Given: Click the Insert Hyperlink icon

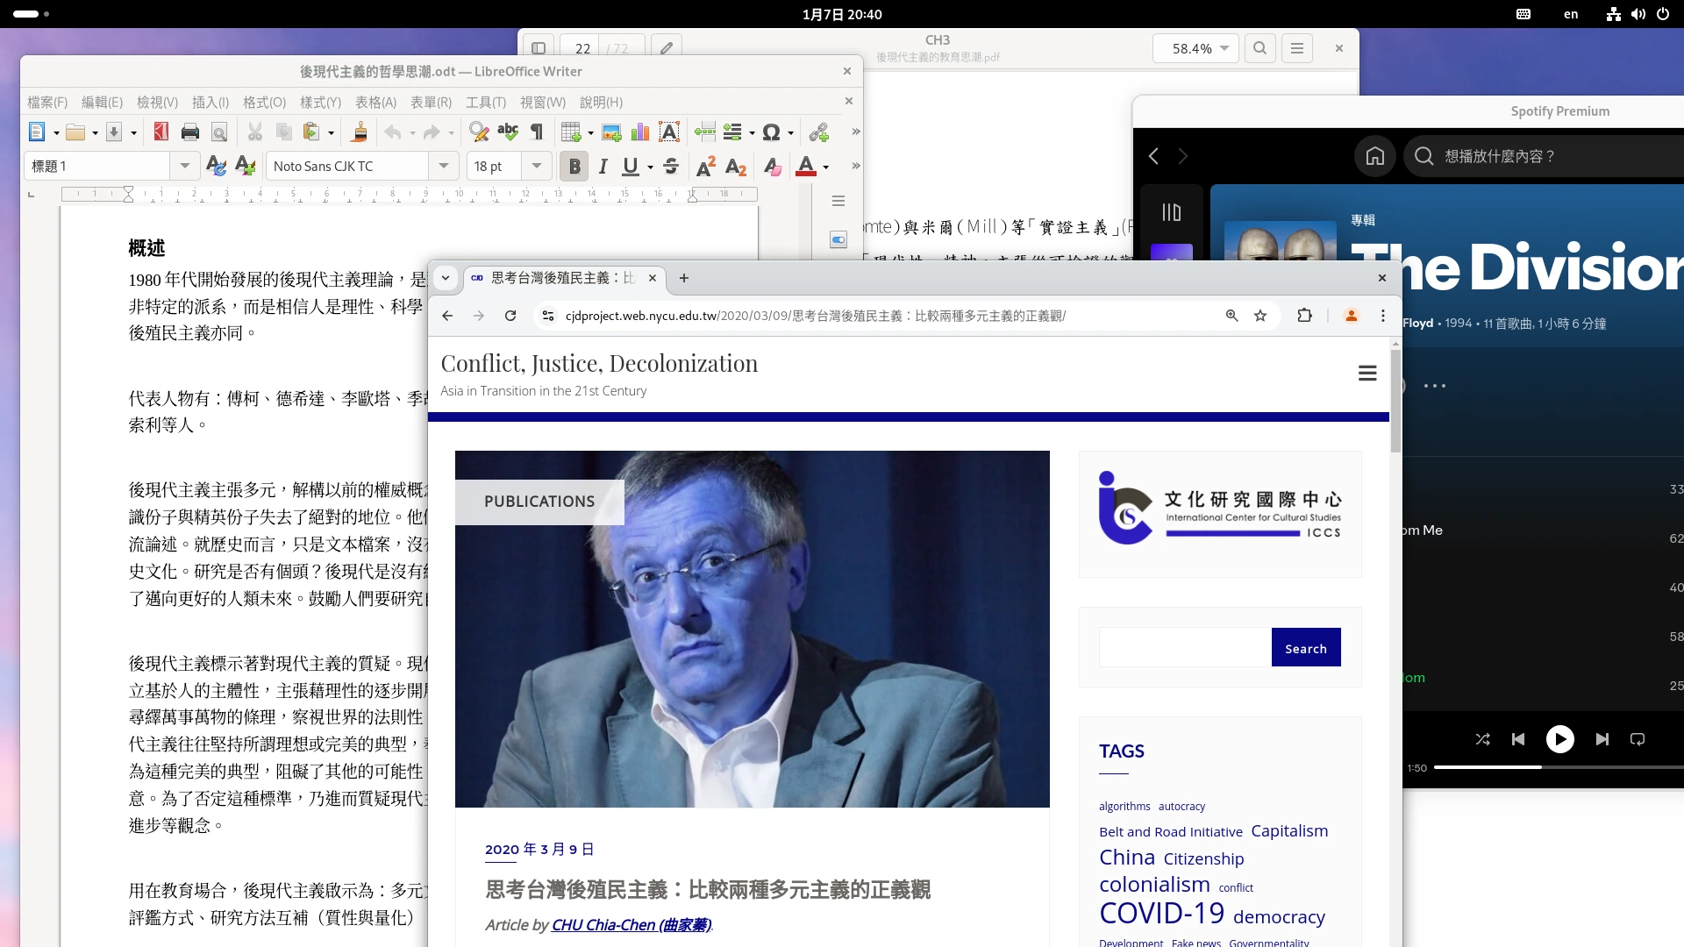Looking at the screenshot, I should (818, 132).
